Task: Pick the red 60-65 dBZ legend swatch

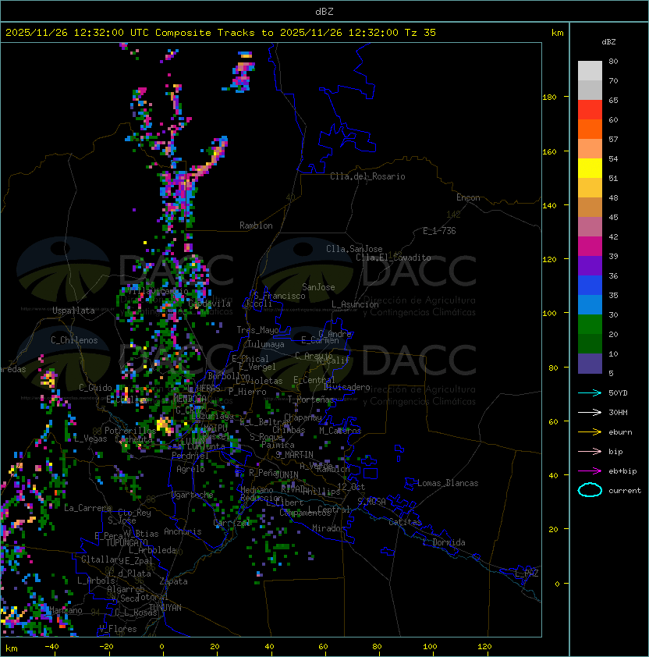Action: 590,110
